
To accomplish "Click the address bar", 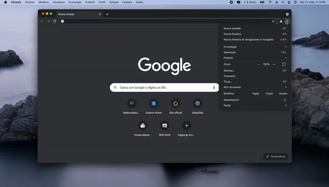I will point(168,21).
